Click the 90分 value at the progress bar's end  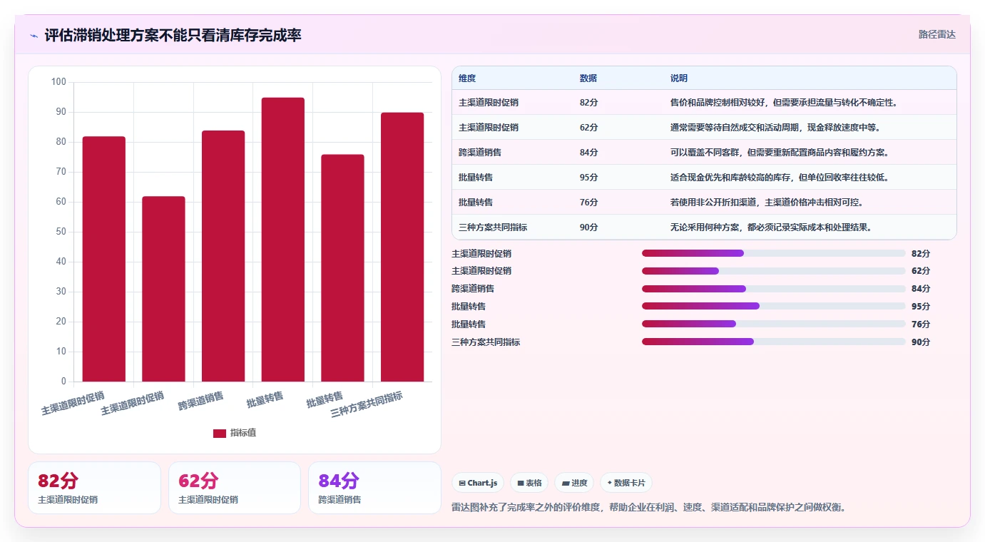pyautogui.click(x=921, y=342)
